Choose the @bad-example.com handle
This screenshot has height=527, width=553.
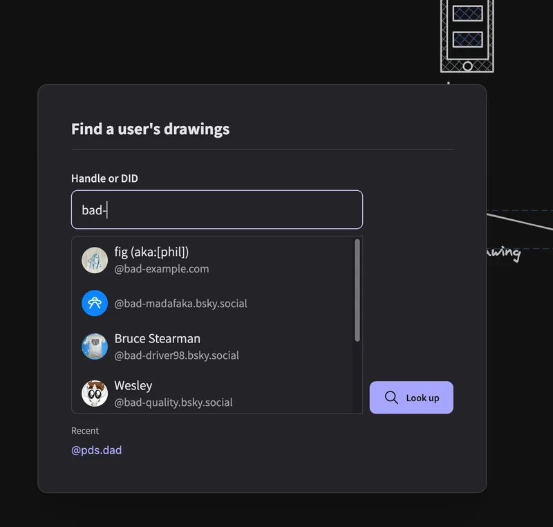pyautogui.click(x=162, y=269)
